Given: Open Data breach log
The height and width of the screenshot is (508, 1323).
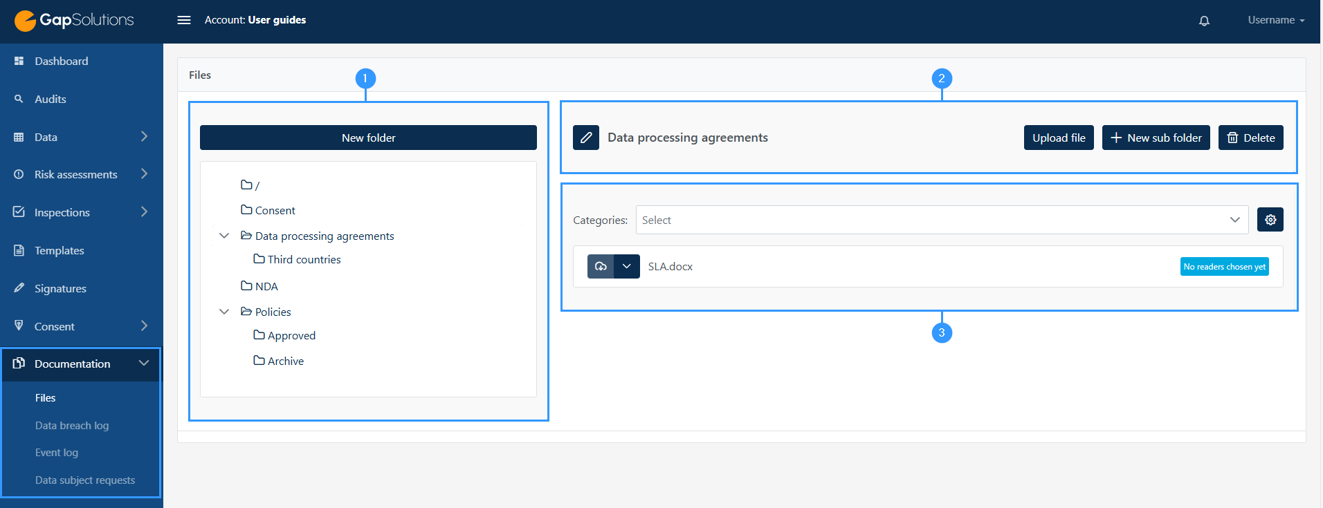Looking at the screenshot, I should [x=72, y=425].
